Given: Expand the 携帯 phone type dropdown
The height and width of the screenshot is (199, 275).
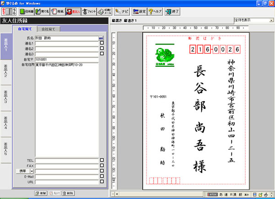Looking at the screenshot, I should coord(32,171).
